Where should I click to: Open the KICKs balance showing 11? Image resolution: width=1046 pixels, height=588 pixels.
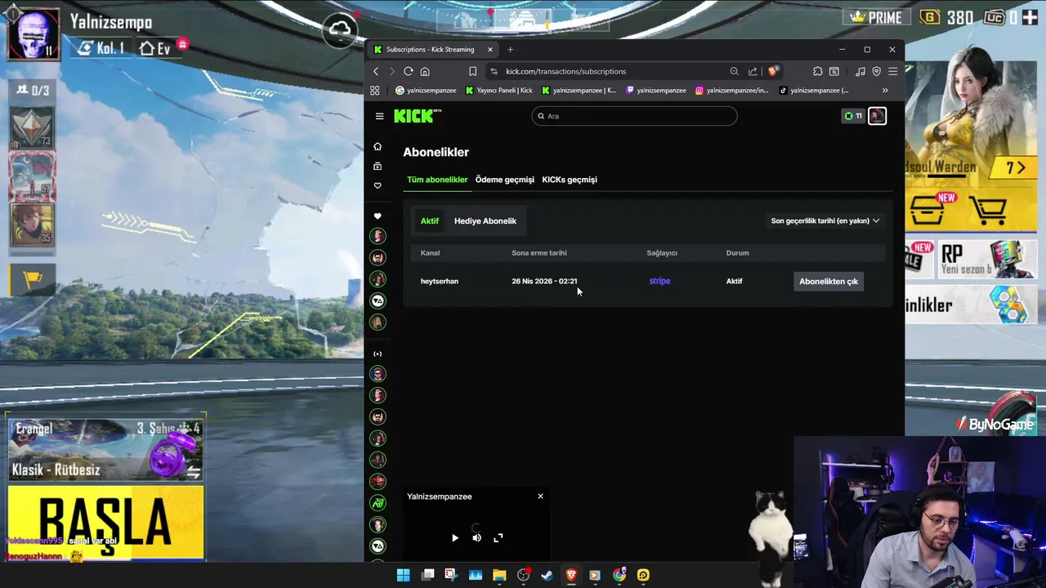[853, 116]
